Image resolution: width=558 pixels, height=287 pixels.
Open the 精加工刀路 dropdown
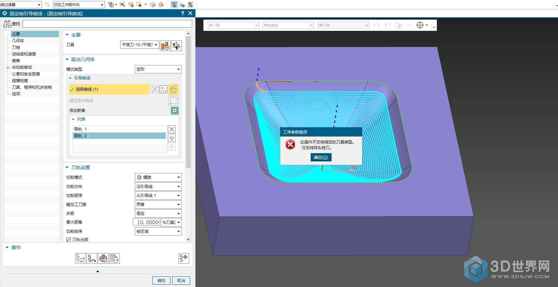158,205
